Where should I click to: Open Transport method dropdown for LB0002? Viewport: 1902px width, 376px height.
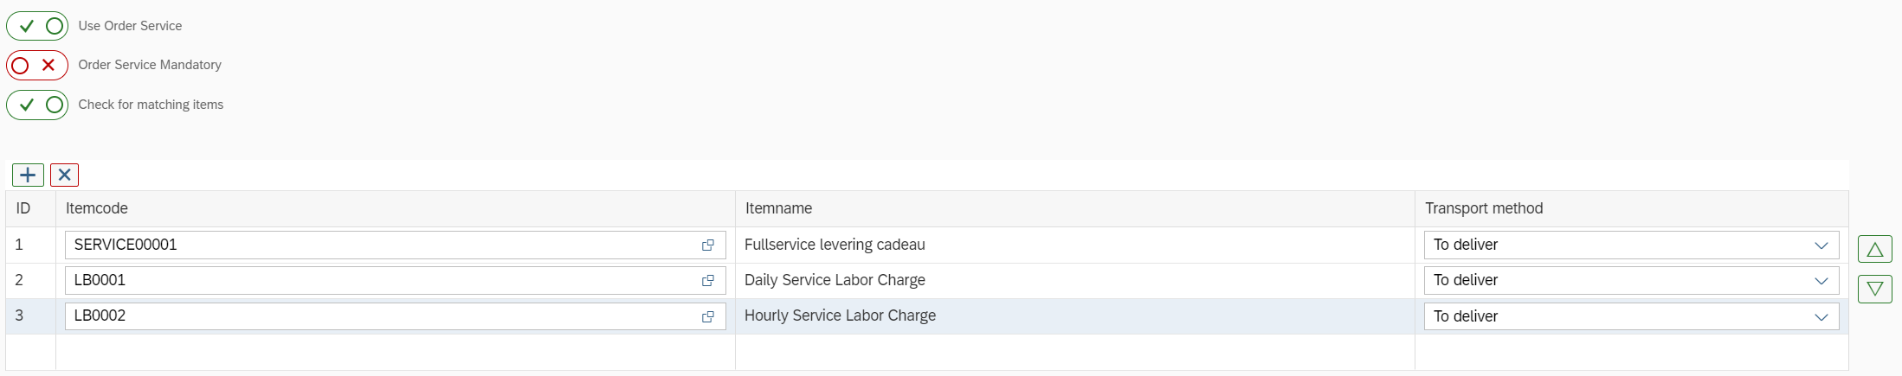(x=1821, y=316)
